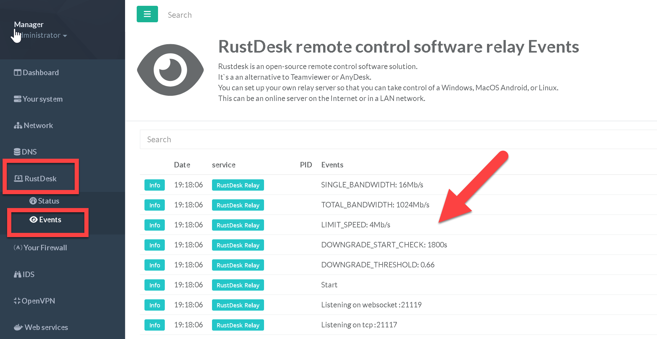Click the OpenVPN icon in sidebar

[17, 301]
